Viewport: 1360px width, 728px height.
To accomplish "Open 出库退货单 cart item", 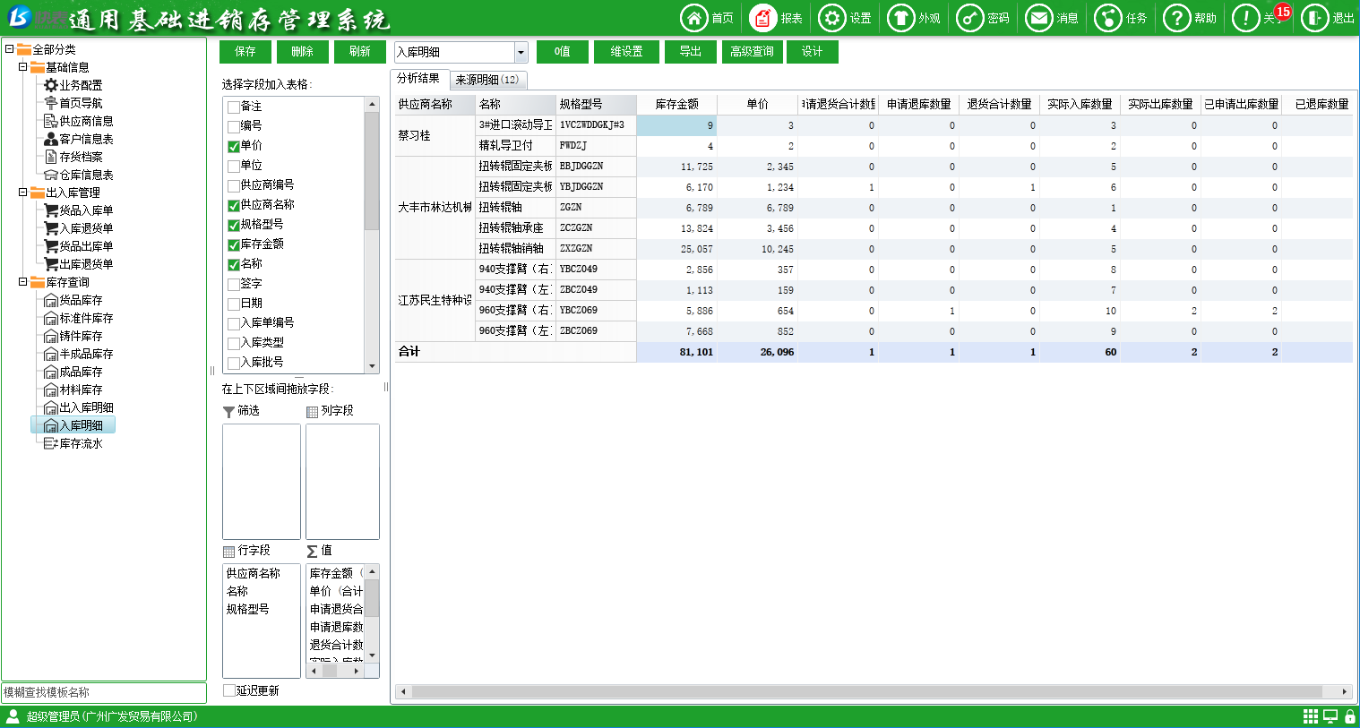I will point(79,264).
